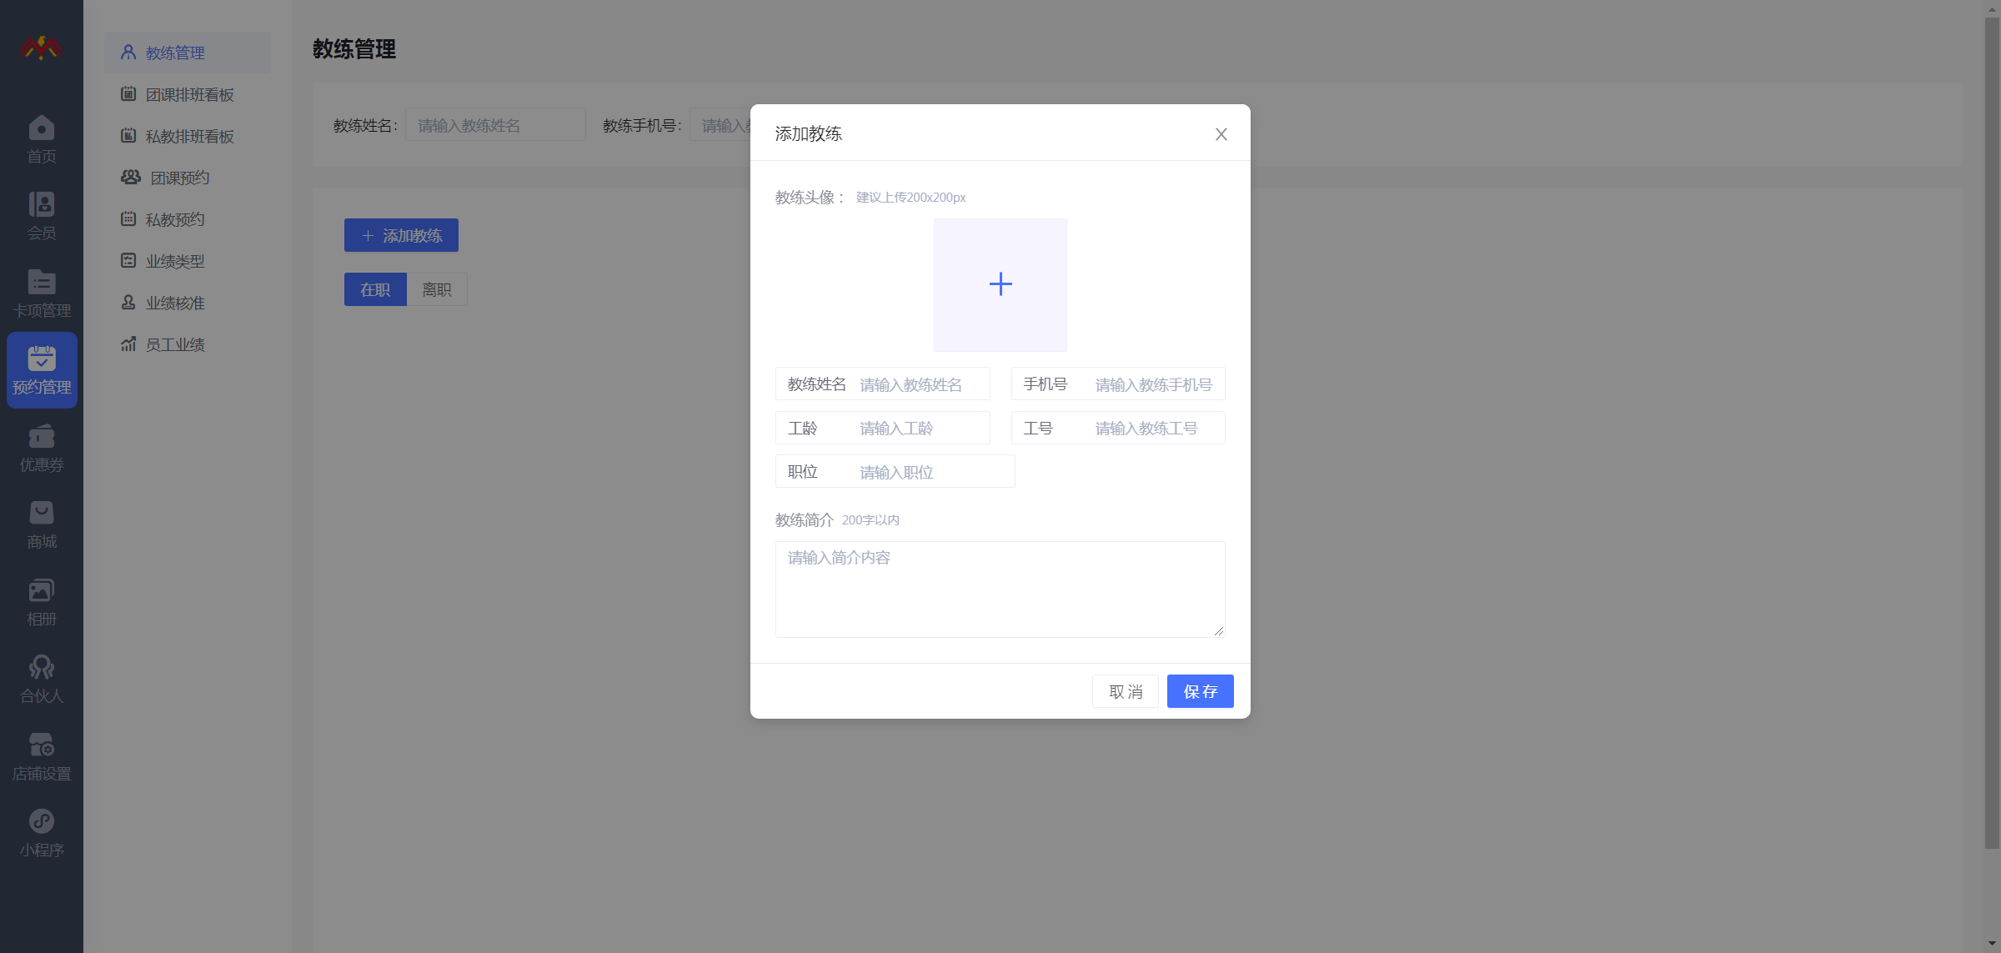The width and height of the screenshot is (2001, 953).
Task: Open 私教预约 submenu item
Action: (188, 219)
